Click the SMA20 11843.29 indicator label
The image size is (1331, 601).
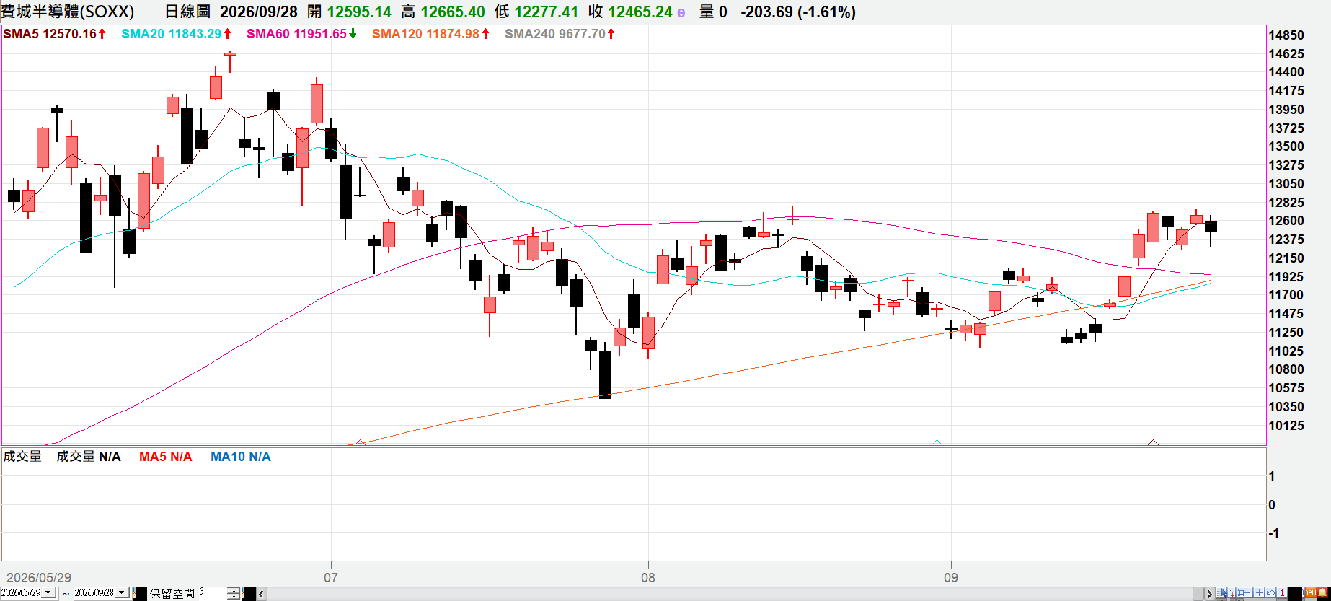click(x=176, y=34)
